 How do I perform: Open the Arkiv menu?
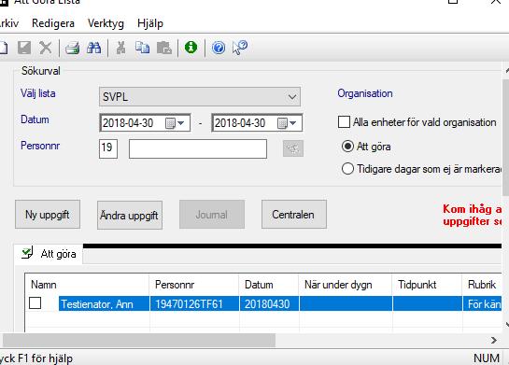[x=9, y=23]
